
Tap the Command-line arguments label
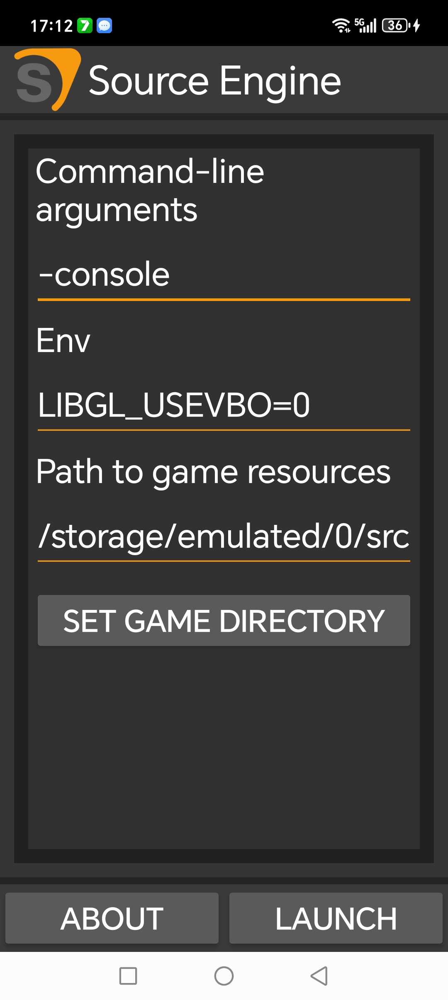coord(150,190)
